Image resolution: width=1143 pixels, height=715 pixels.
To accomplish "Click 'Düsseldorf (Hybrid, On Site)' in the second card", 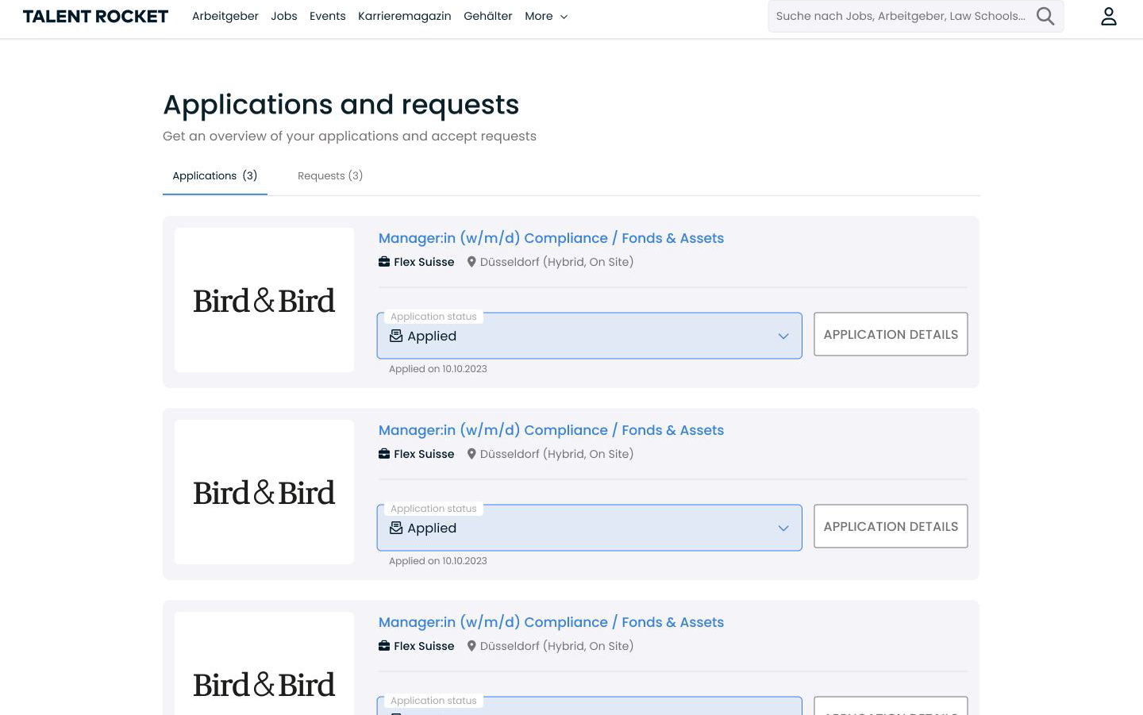I will 556,454.
